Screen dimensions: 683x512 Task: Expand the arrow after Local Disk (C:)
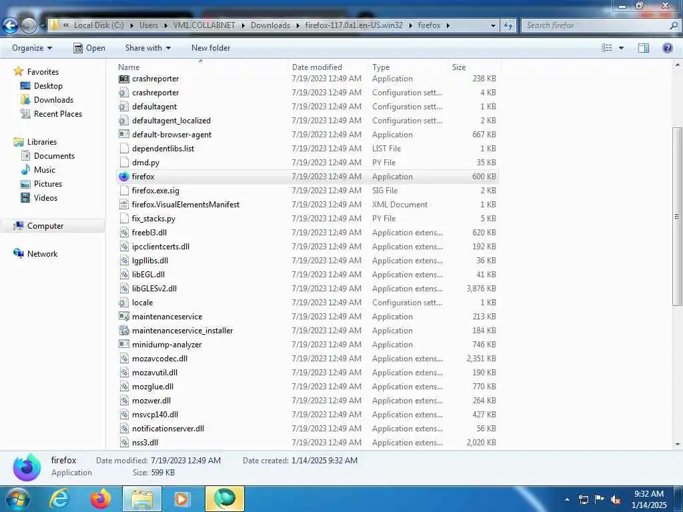click(131, 25)
